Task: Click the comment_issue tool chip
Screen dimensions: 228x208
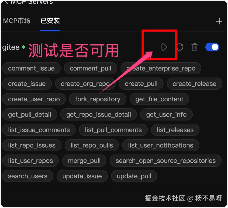Action: coord(32,68)
